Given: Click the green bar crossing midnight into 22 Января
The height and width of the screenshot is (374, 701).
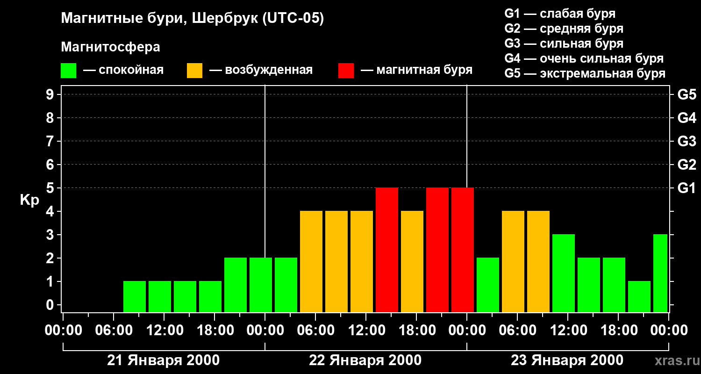Looking at the screenshot, I should [261, 285].
